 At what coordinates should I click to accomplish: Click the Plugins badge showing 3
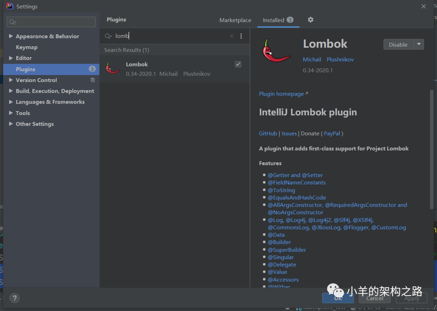[x=92, y=69]
